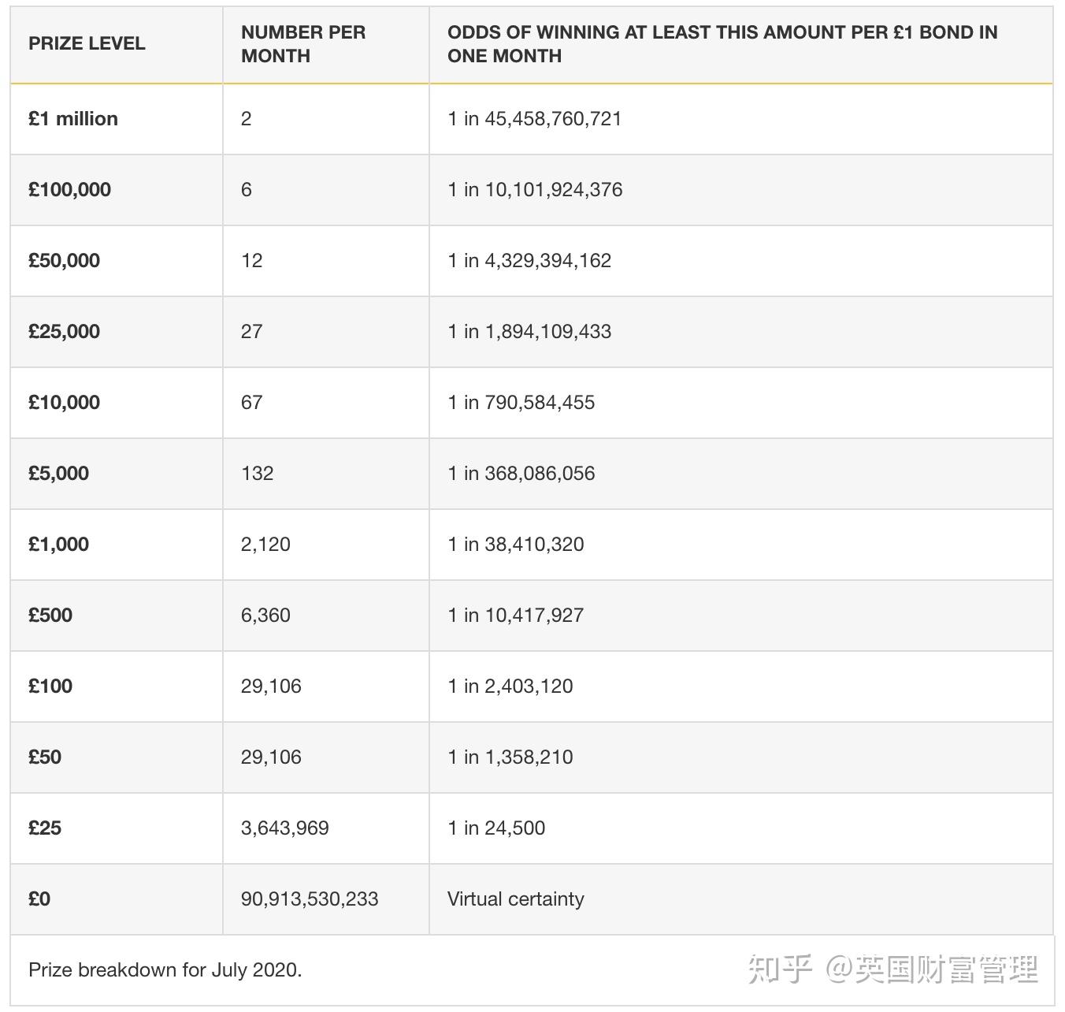Click the £25,000 prize label
Viewport: 1065px width, 1012px height.
pos(64,331)
